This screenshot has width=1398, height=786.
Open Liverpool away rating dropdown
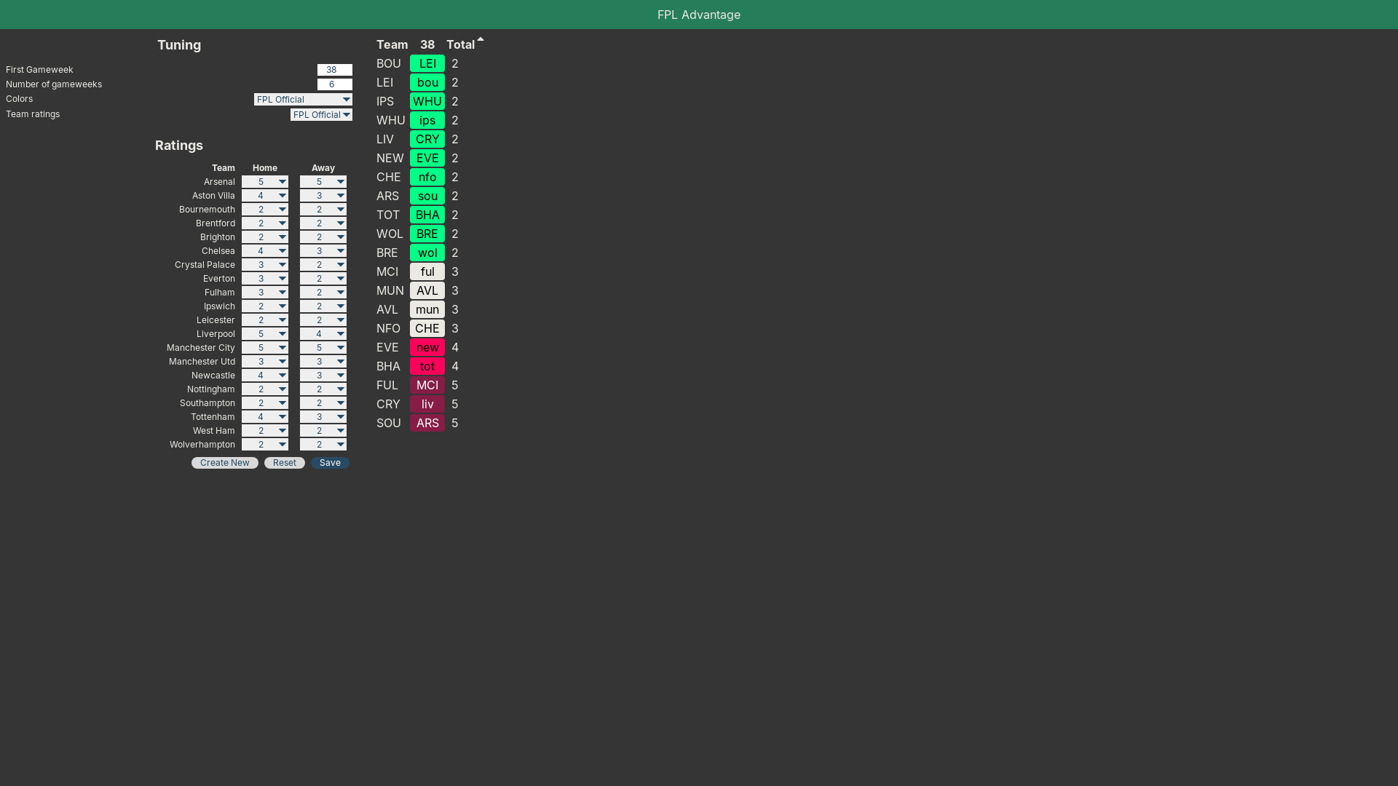tap(323, 334)
